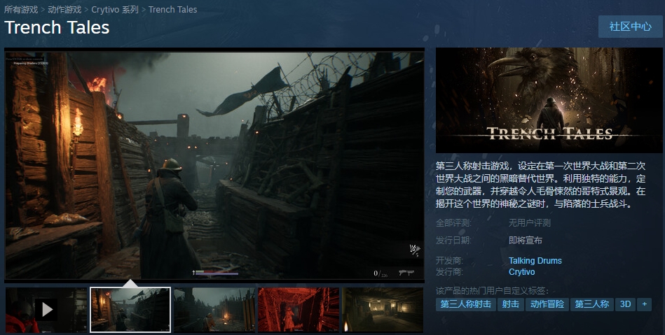Click the 3D tag
The height and width of the screenshot is (335, 665).
(625, 304)
